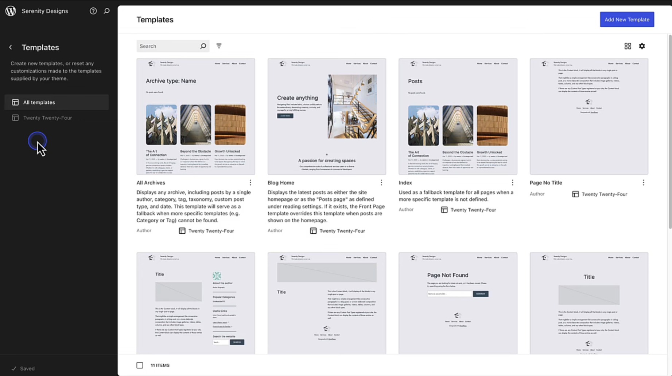Image resolution: width=672 pixels, height=376 pixels.
Task: Open view options gear icon
Action: coord(642,46)
